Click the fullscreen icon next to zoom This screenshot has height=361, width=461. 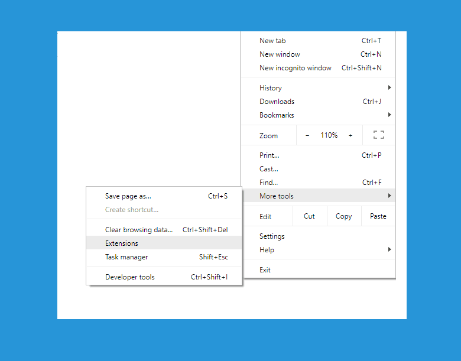[x=379, y=135]
